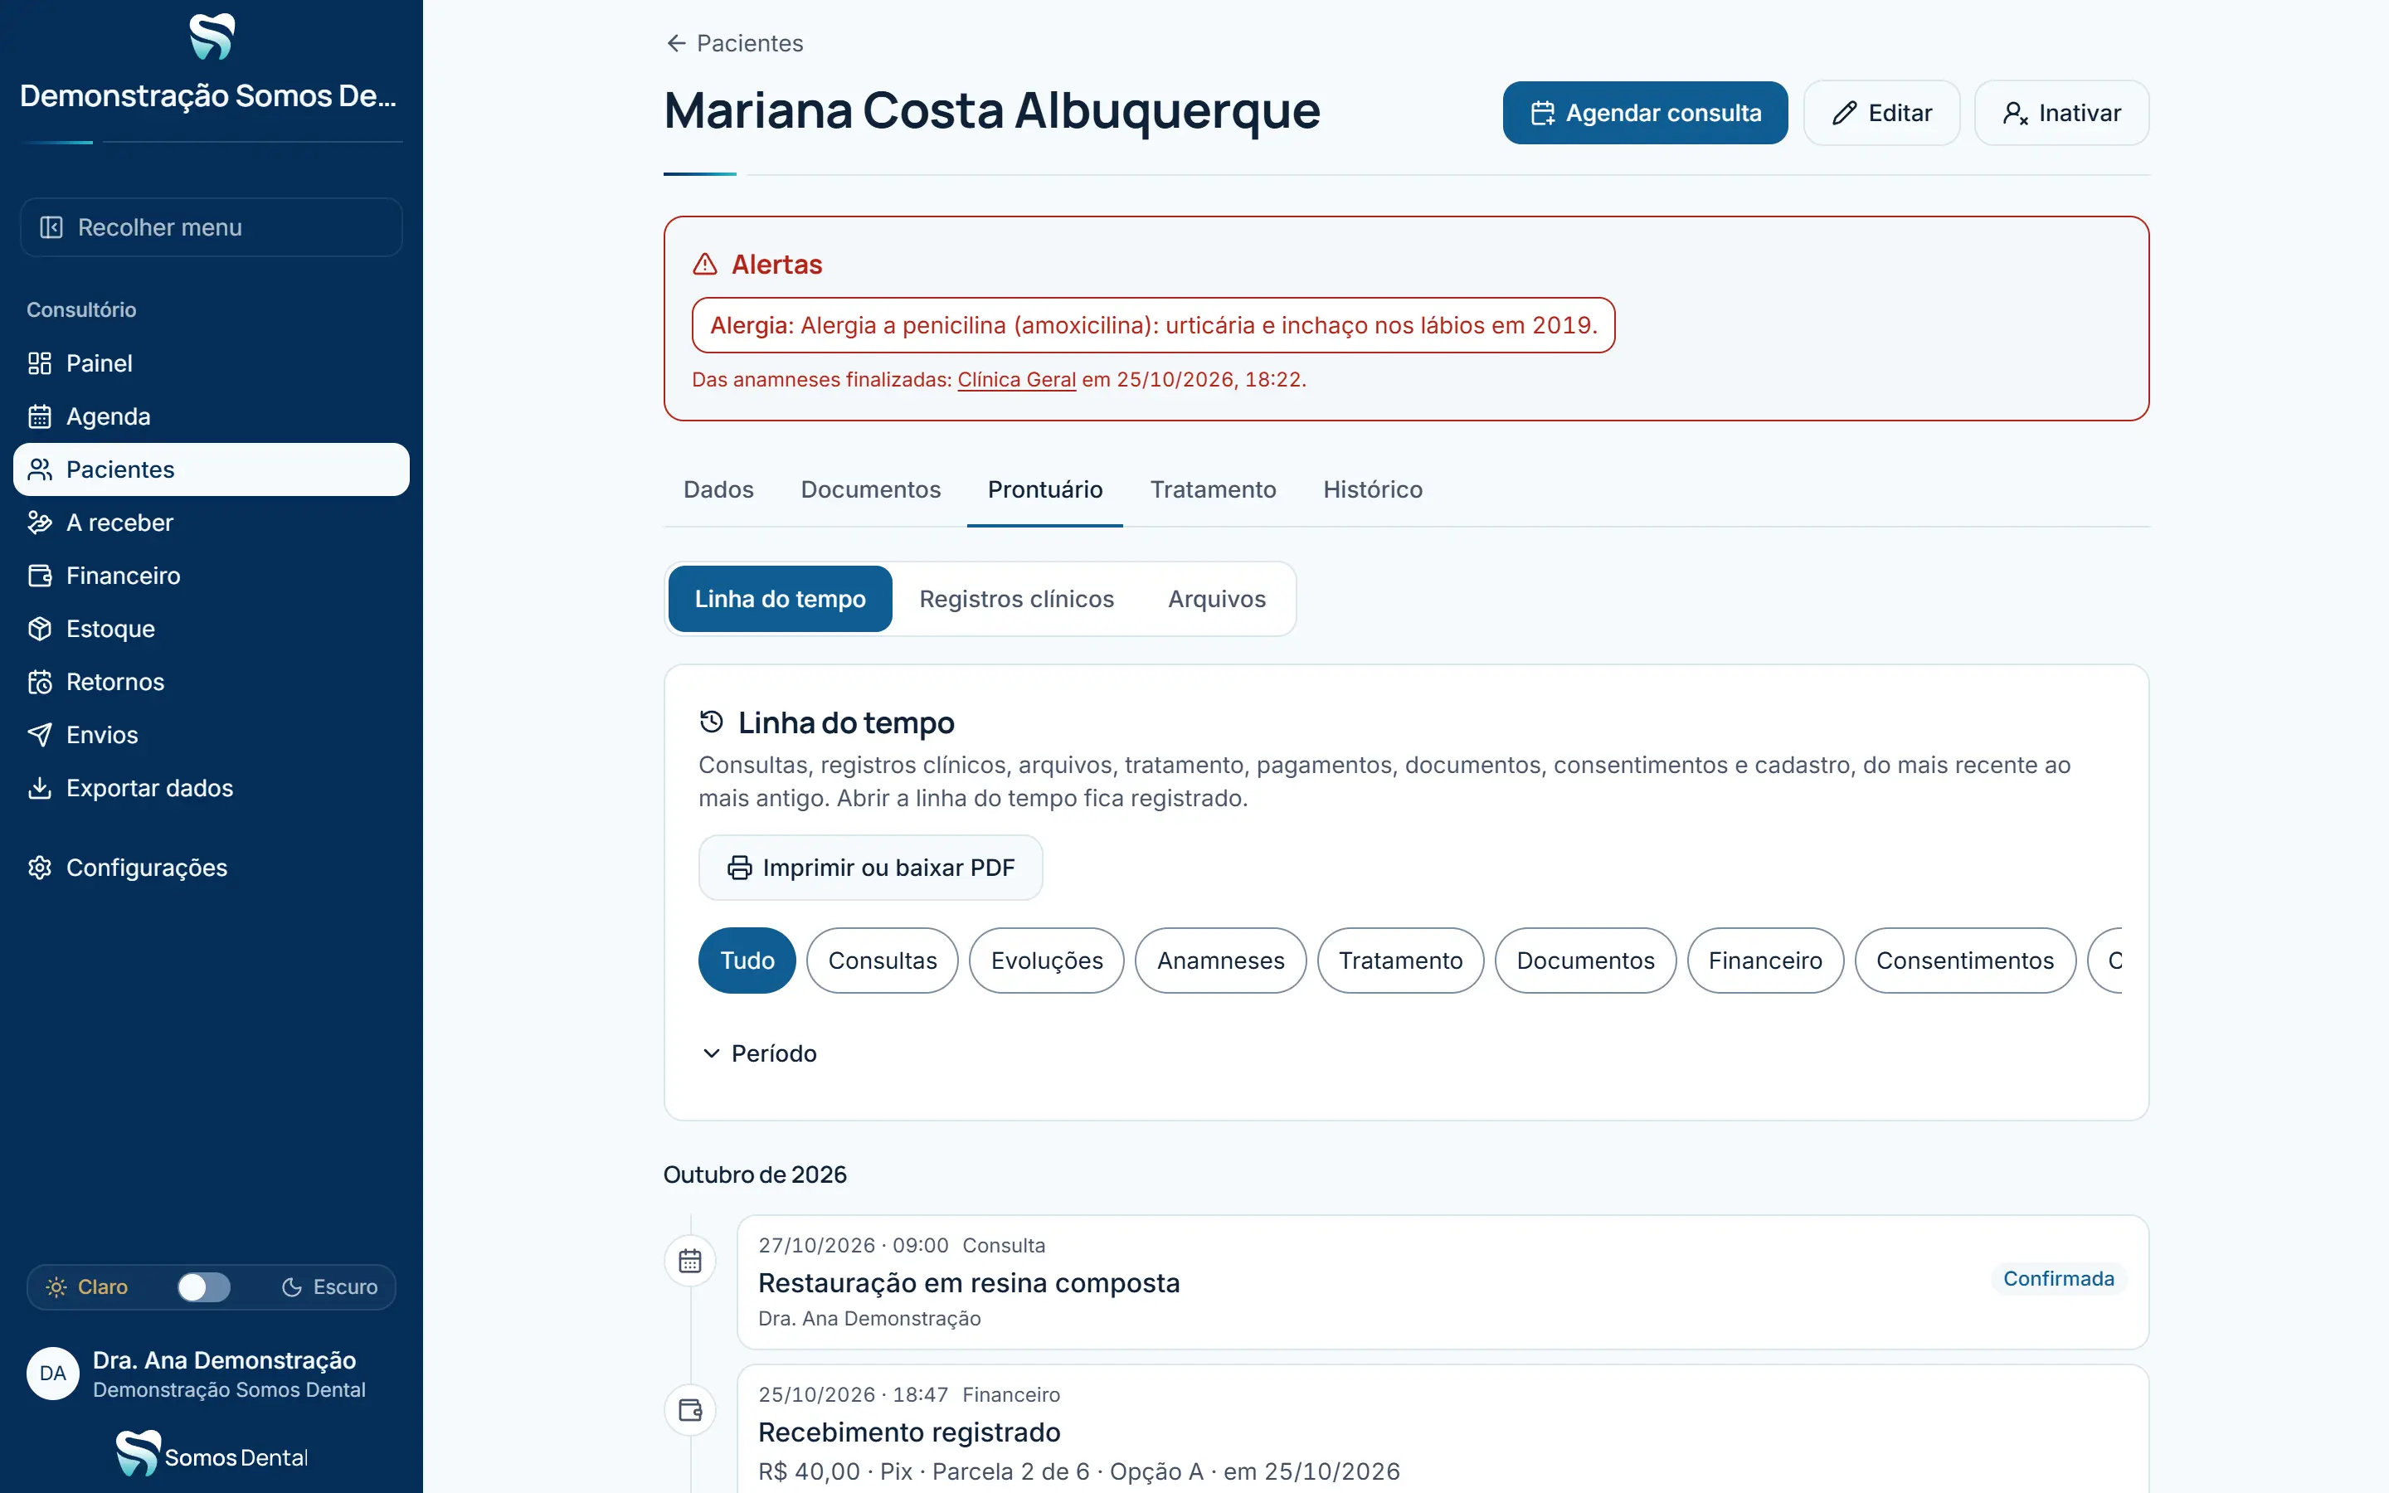Screen dimensions: 2389x1493
Task: Filter timeline by Tudo
Action: point(747,960)
